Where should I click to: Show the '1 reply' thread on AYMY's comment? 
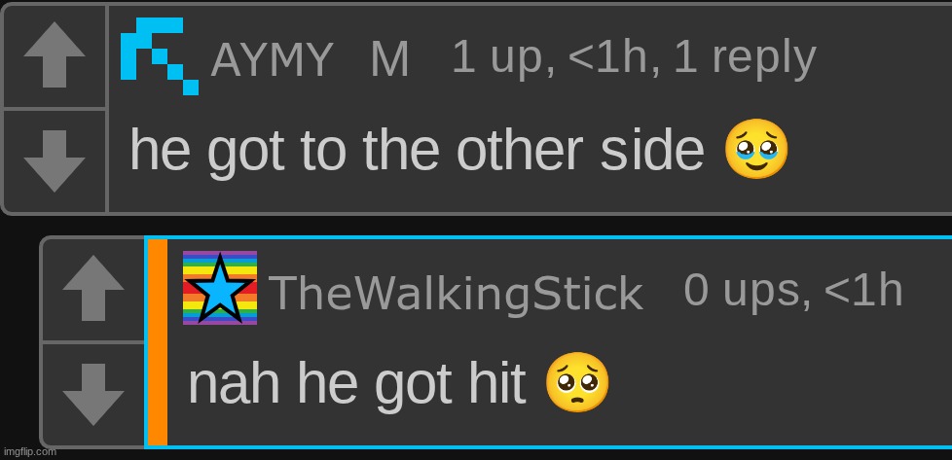click(745, 58)
